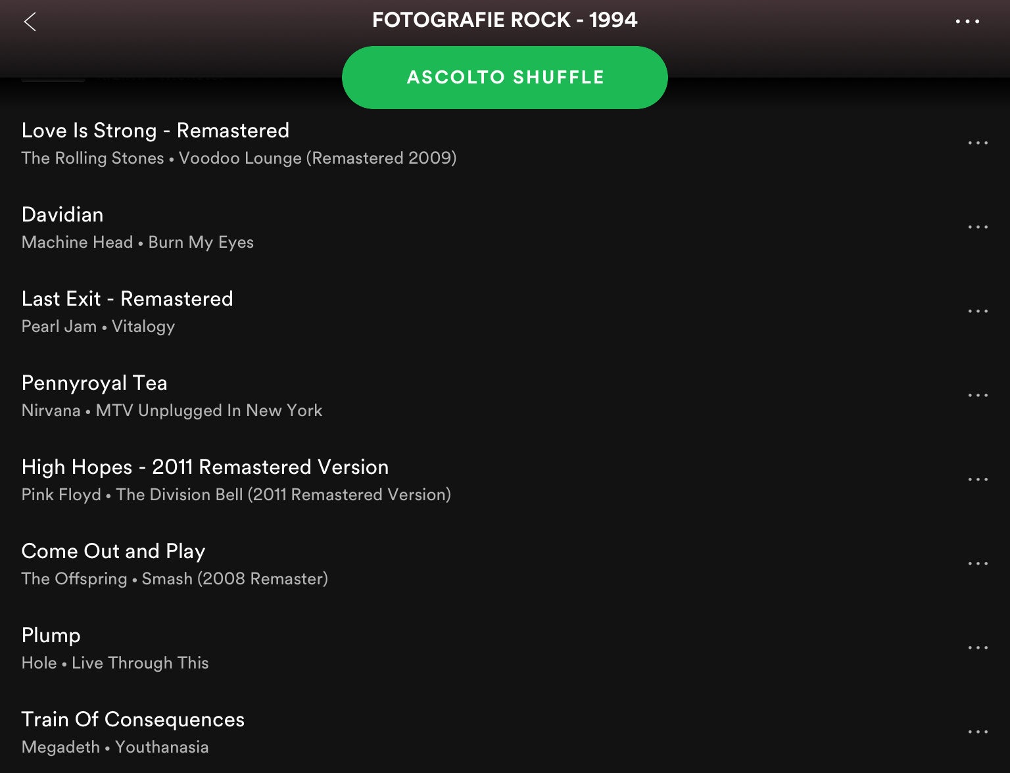1010x773 pixels.
Task: Open options for Train Of Consequences
Action: point(977,732)
